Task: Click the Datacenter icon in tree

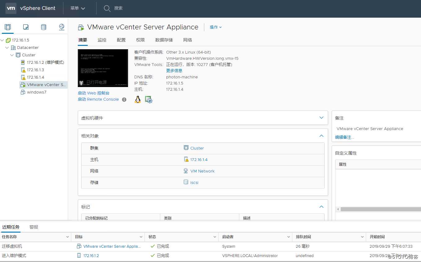Action: [x=13, y=48]
